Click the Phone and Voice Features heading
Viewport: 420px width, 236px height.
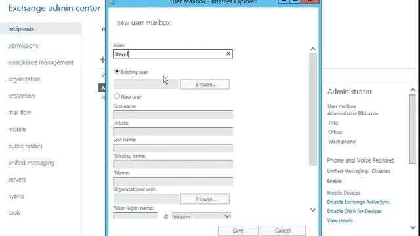(x=360, y=160)
